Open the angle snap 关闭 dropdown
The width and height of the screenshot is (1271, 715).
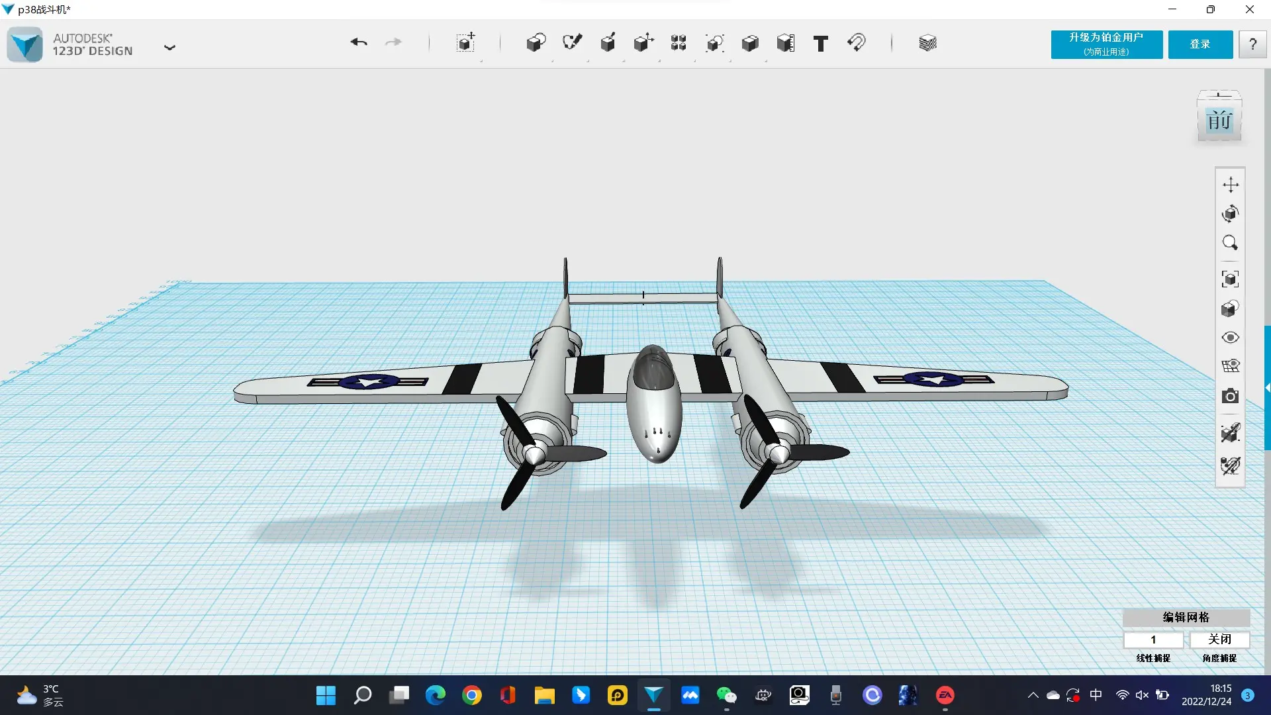point(1219,640)
